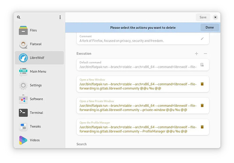Select the Terminal app icon

click(x=23, y=113)
